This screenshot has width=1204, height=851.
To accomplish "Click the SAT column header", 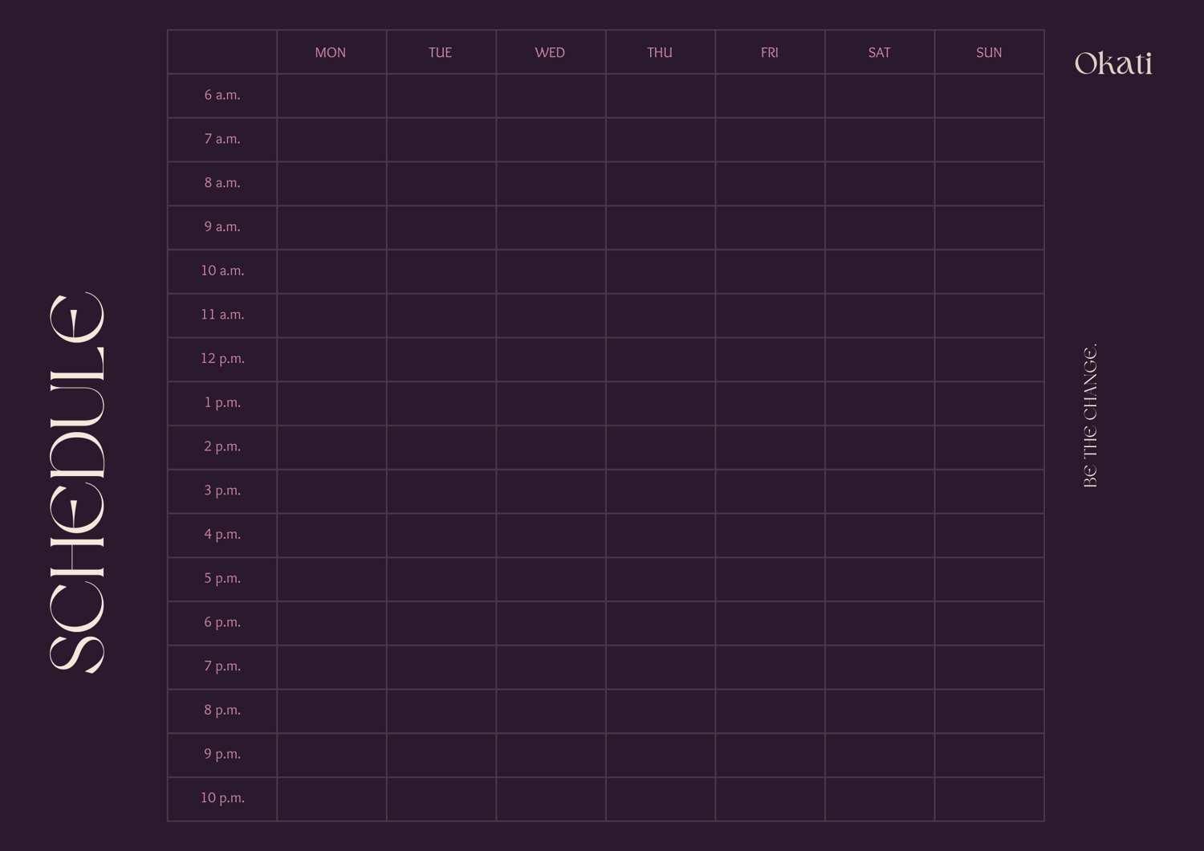I will [x=879, y=53].
